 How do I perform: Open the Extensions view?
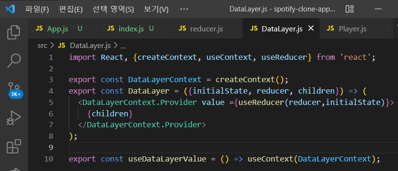[14, 146]
